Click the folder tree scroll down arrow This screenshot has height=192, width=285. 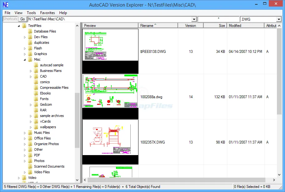pyautogui.click(x=77, y=180)
